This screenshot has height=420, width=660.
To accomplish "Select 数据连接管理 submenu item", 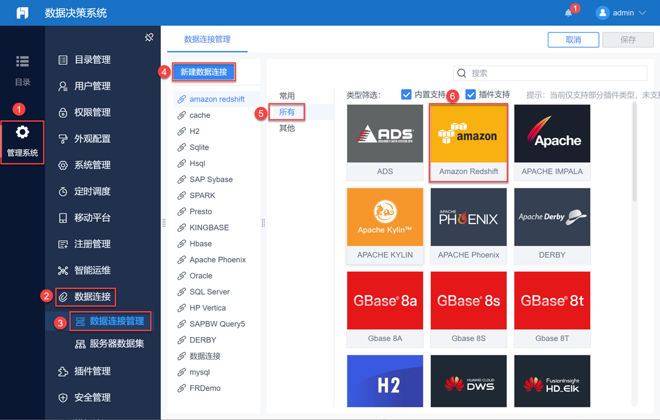I will 109,321.
